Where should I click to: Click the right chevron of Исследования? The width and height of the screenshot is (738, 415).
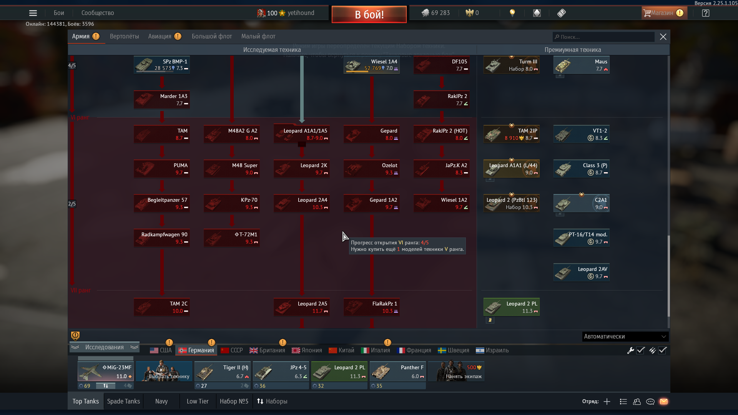point(134,347)
